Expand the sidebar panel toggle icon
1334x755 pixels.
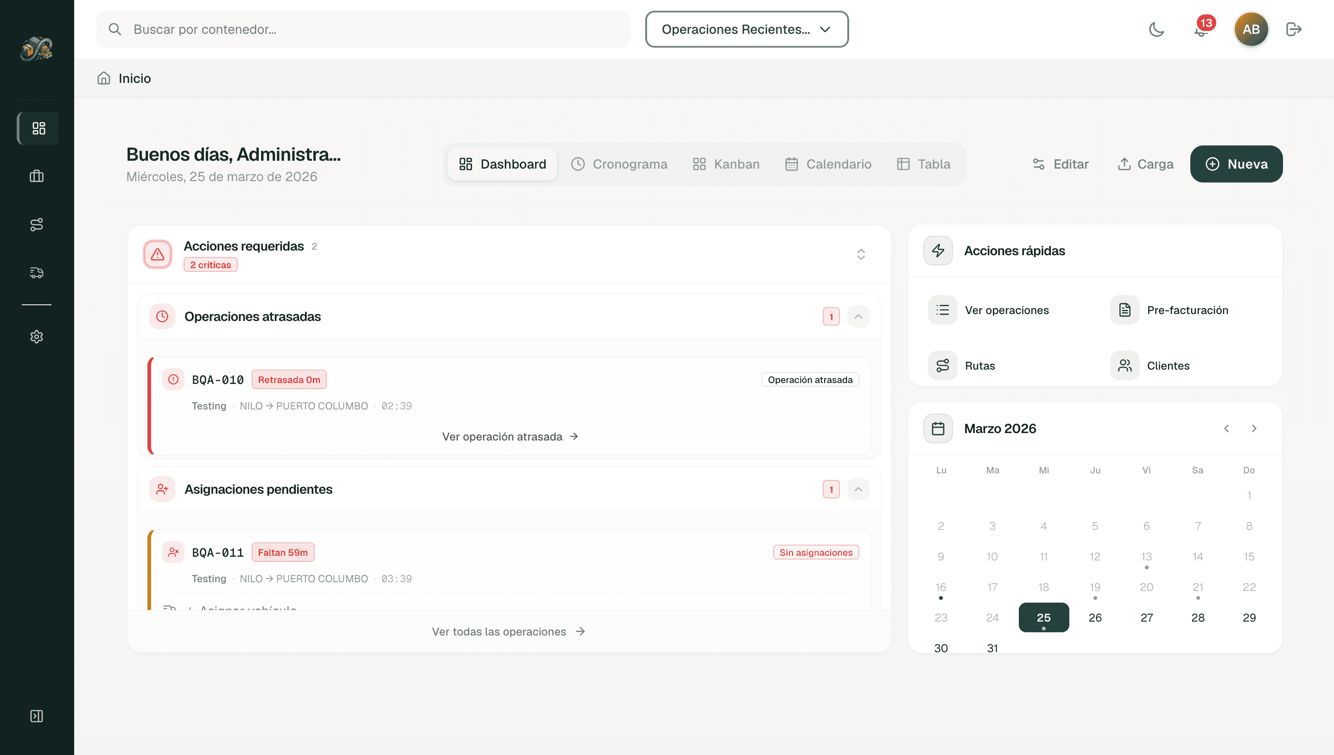tap(36, 716)
